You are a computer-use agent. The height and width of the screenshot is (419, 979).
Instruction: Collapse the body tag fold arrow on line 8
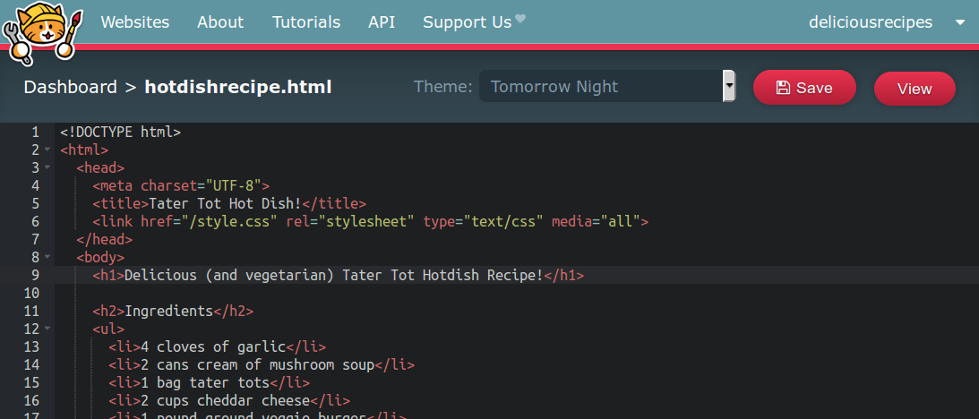pos(47,257)
